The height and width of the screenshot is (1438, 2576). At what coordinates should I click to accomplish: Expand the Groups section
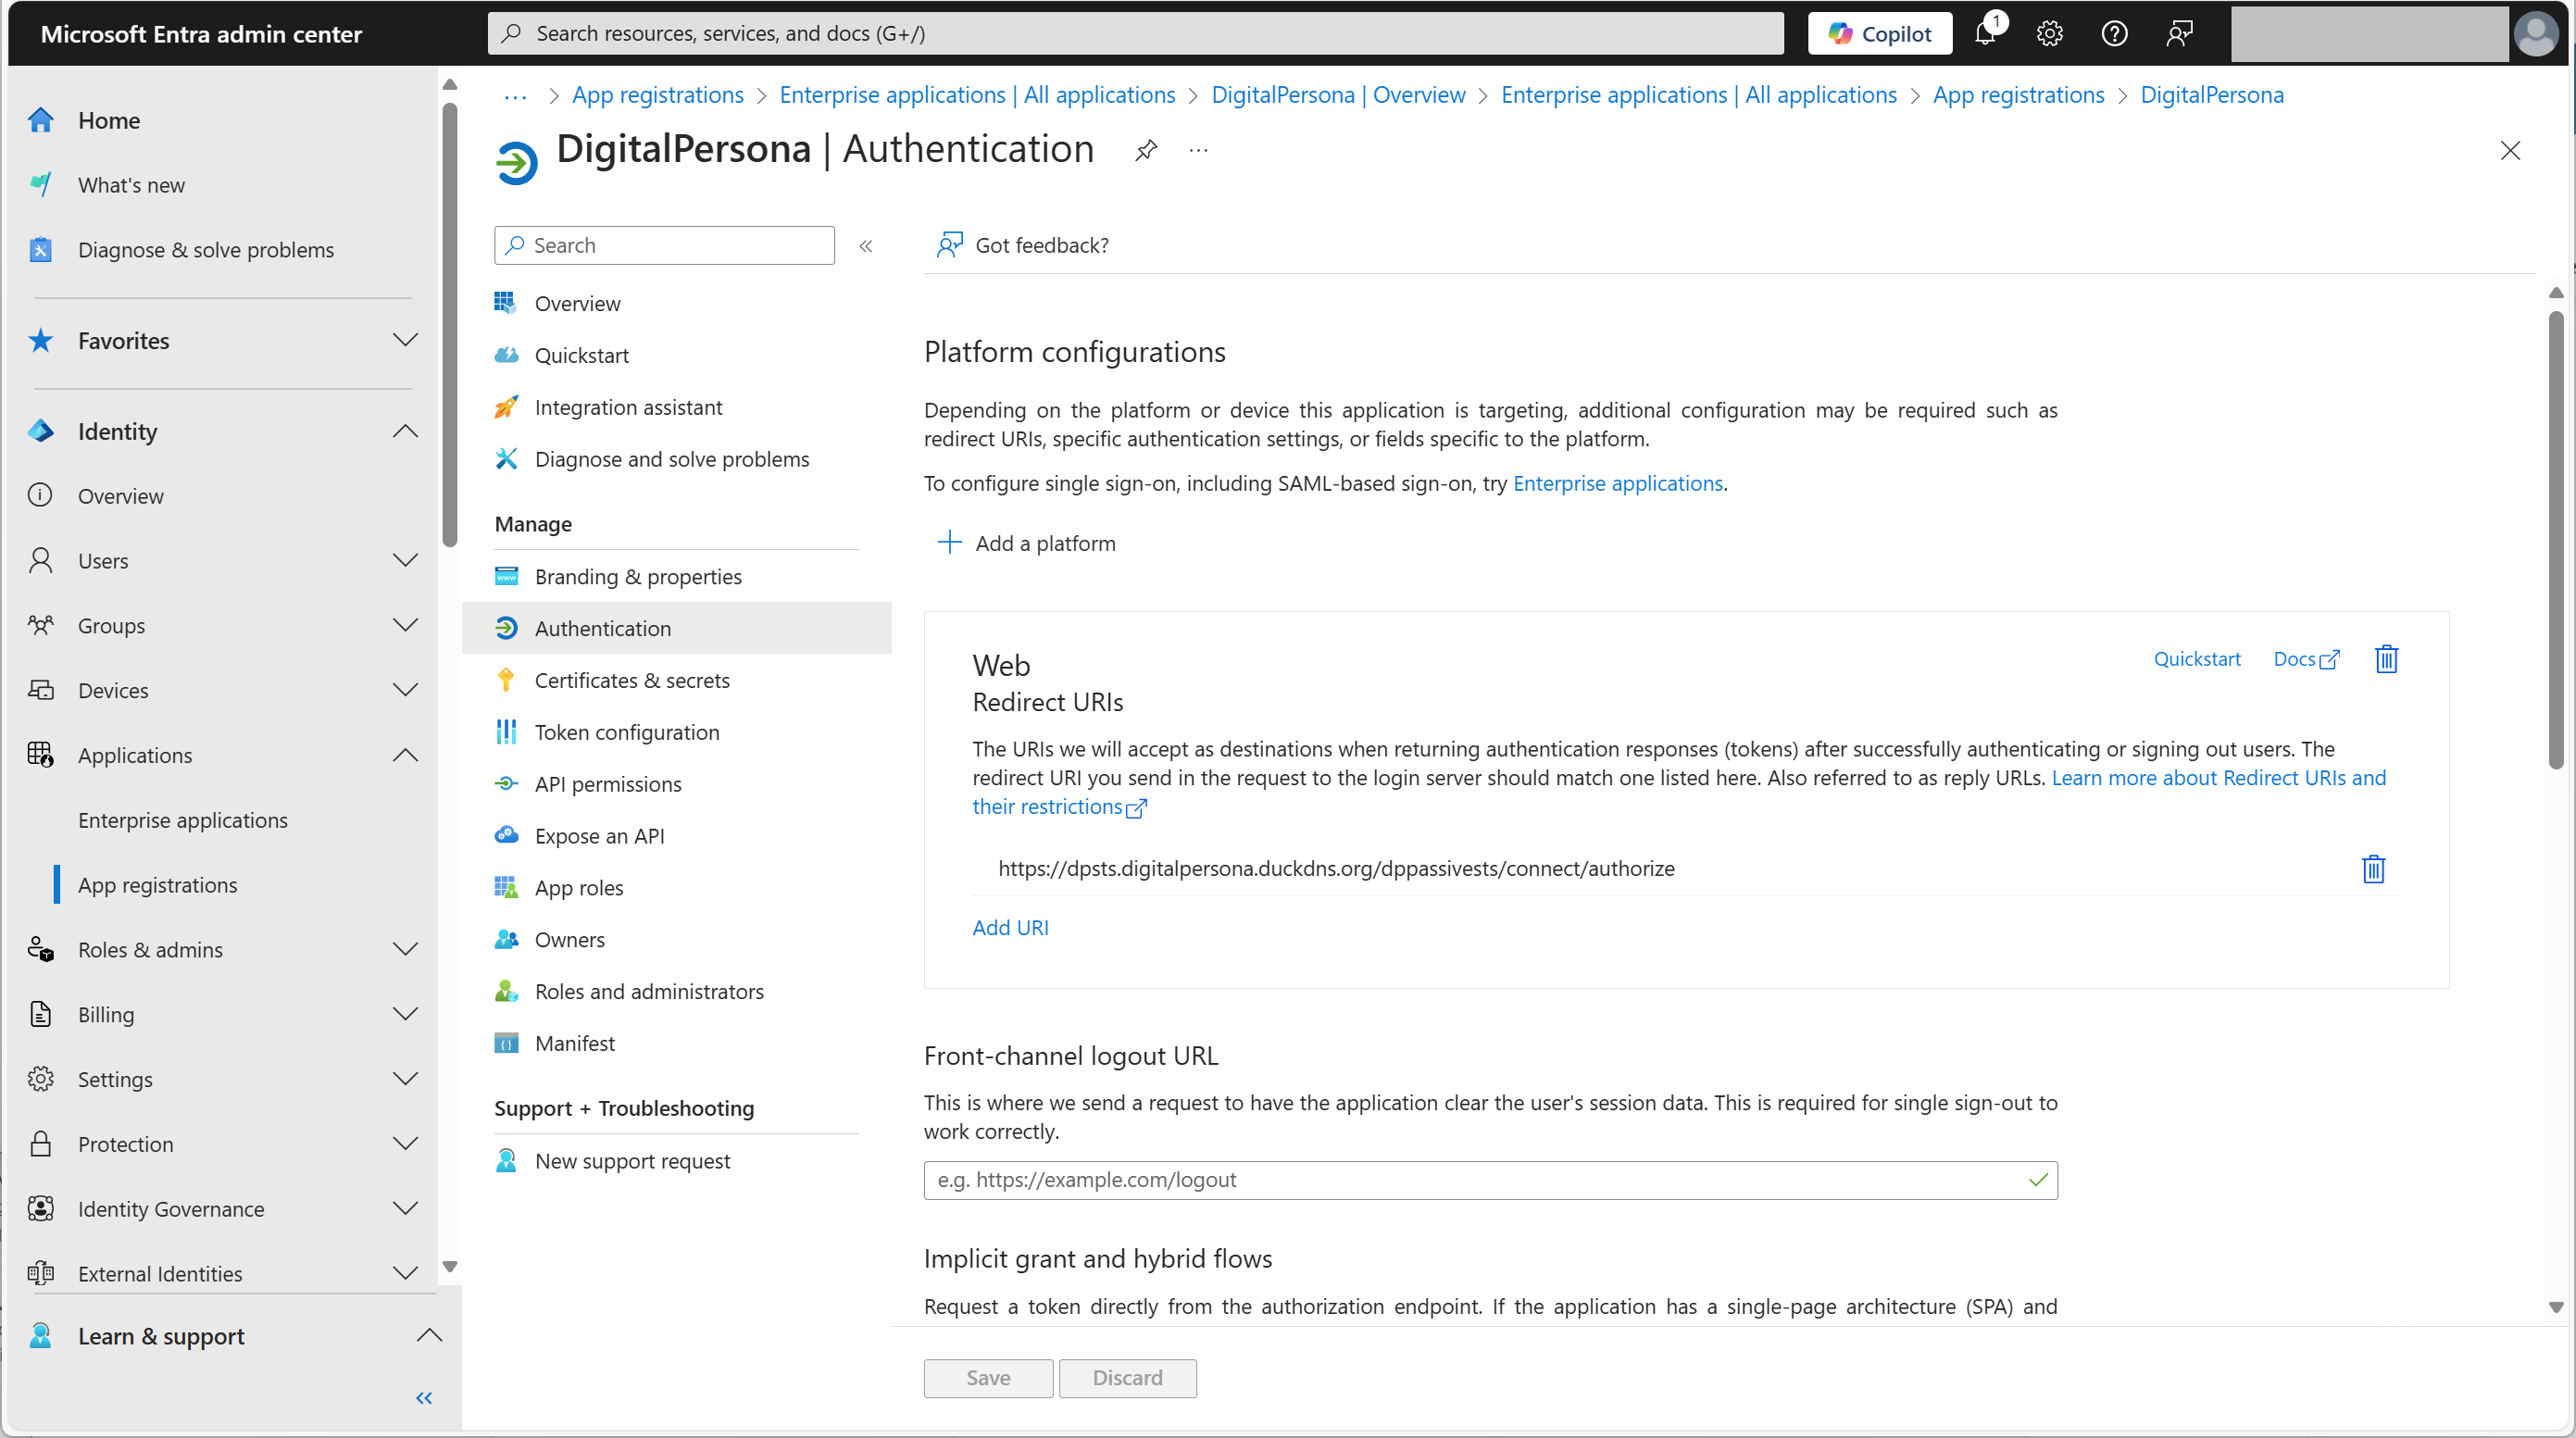(405, 625)
